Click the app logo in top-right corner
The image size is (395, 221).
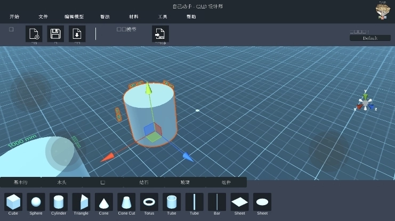tap(382, 11)
